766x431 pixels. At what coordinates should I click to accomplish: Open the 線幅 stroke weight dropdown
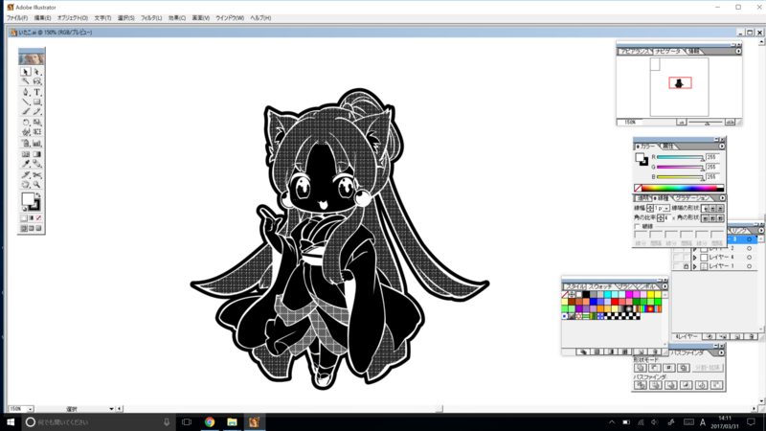coord(666,209)
